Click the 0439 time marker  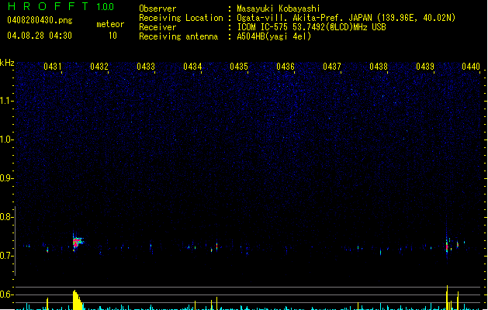425,67
